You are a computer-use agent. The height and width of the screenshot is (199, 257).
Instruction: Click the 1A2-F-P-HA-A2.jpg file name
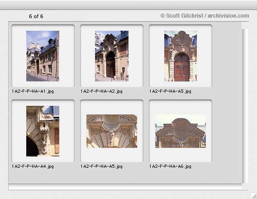click(101, 91)
